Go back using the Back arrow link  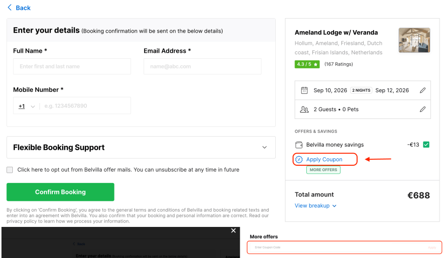coord(19,8)
